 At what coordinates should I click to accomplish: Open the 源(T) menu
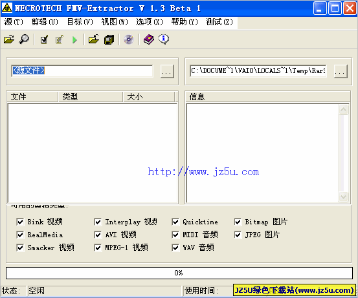point(14,22)
